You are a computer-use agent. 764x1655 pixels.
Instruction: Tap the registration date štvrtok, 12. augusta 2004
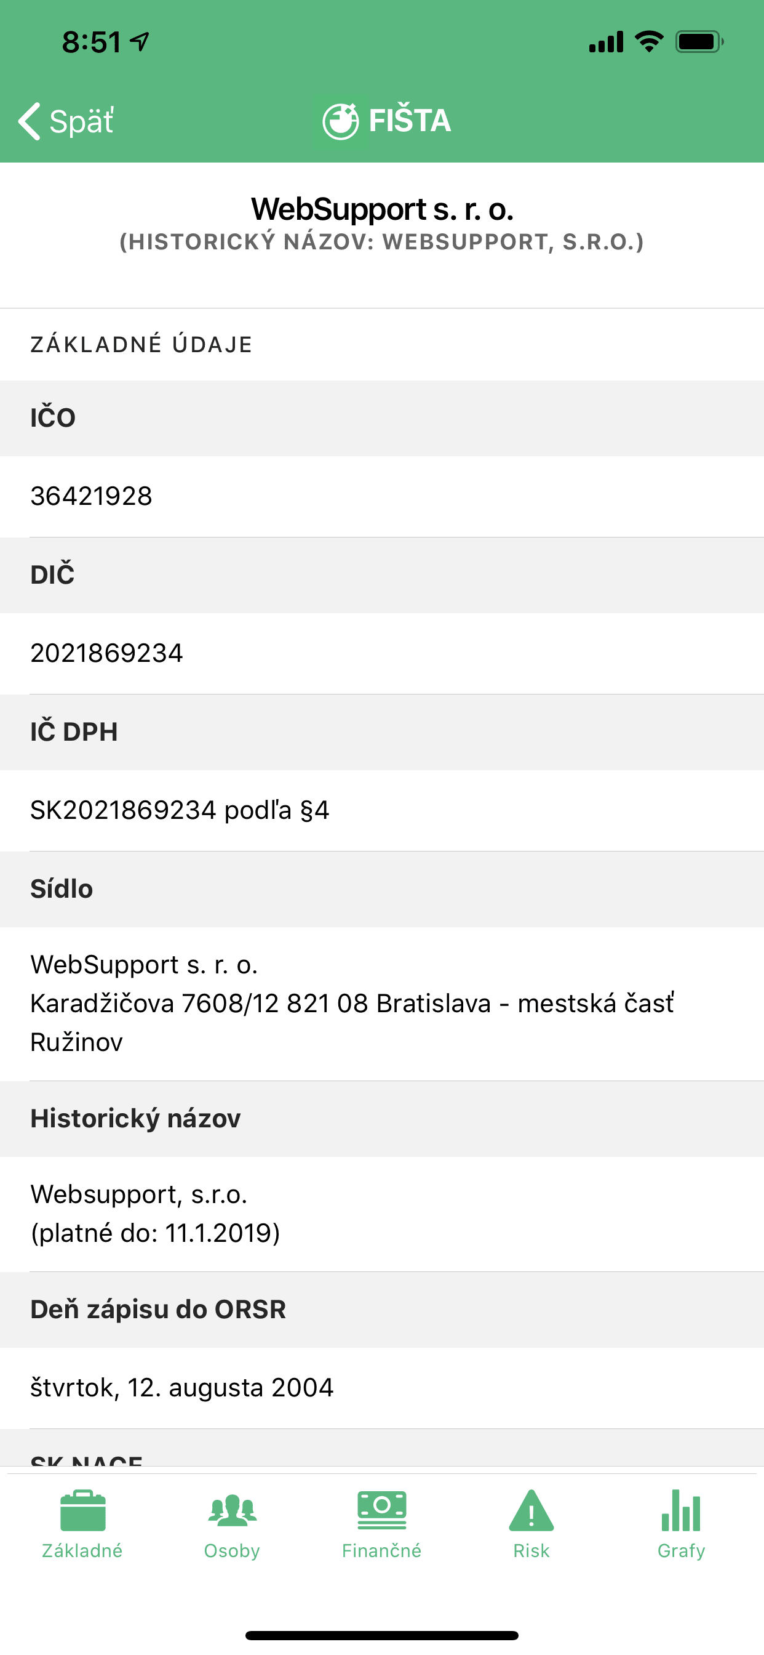click(181, 1388)
